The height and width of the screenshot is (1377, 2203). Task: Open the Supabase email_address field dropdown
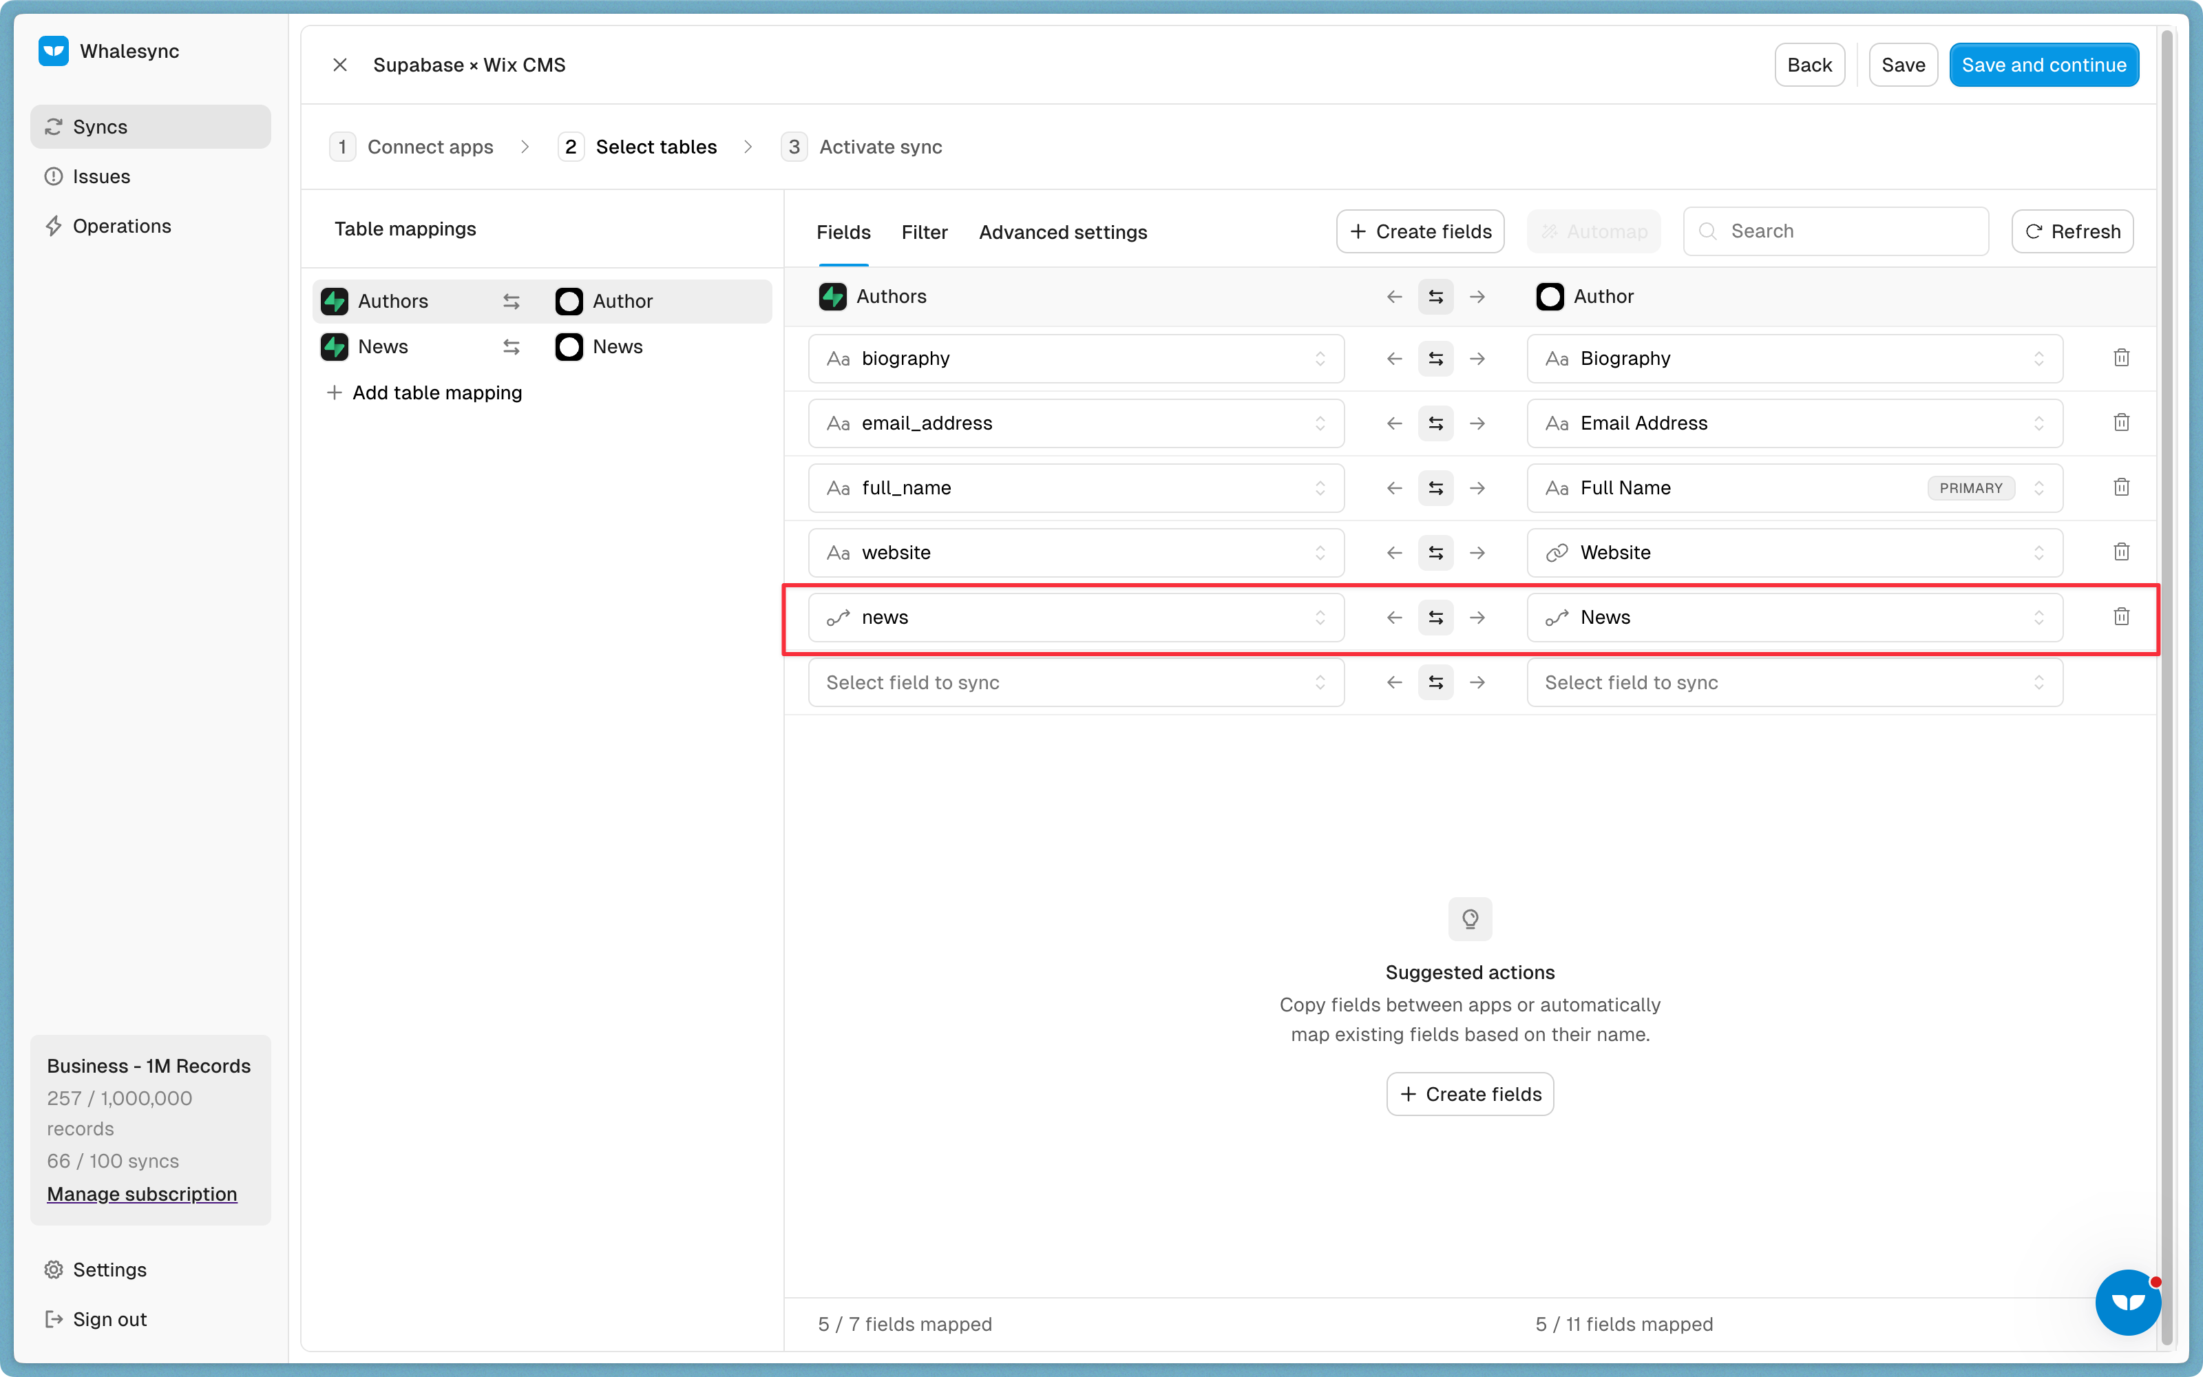[x=1076, y=423]
